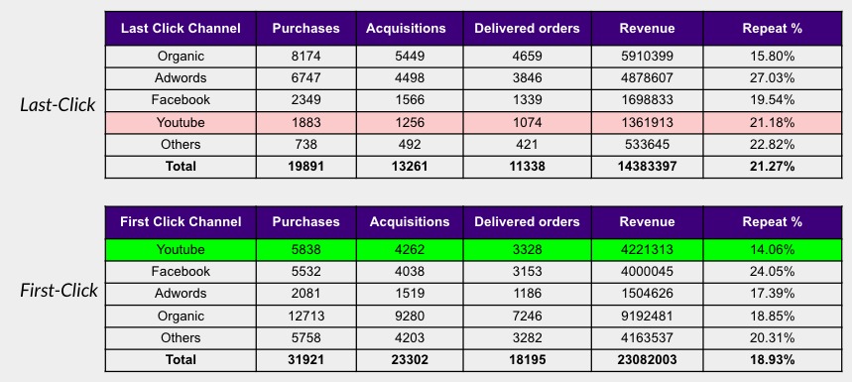852x382 pixels.
Task: Click First-Click total purchases 31921
Action: pos(305,360)
